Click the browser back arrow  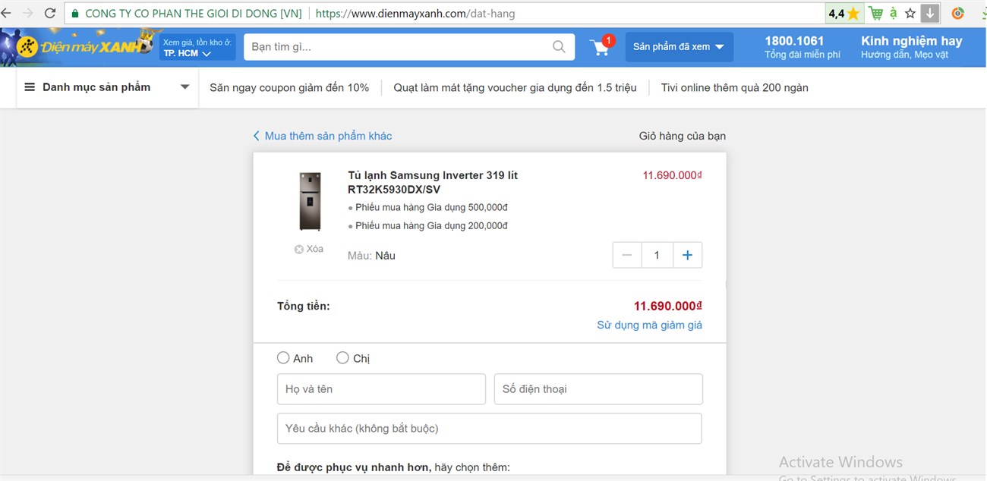pos(5,14)
